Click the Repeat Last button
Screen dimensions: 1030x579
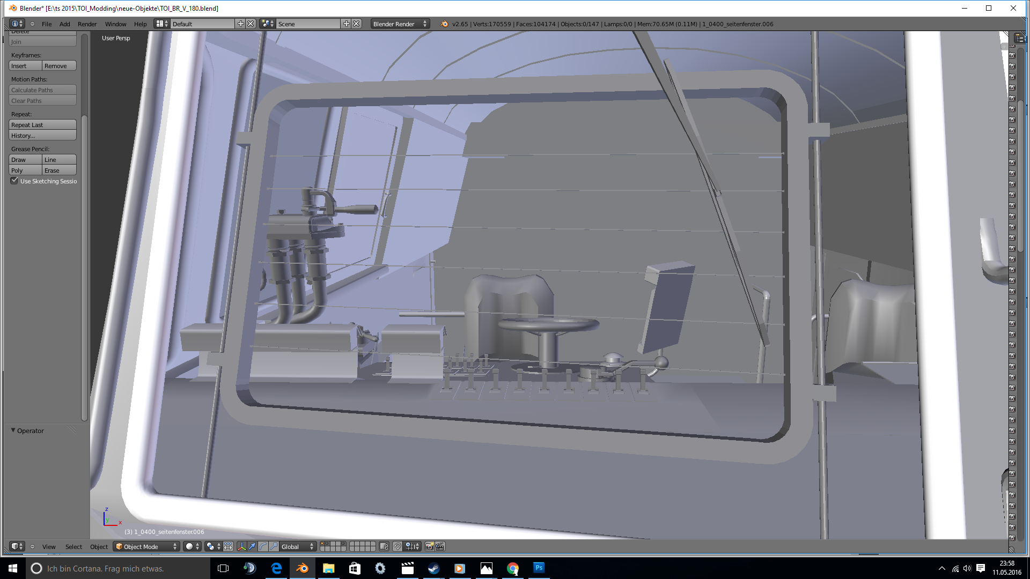point(42,124)
